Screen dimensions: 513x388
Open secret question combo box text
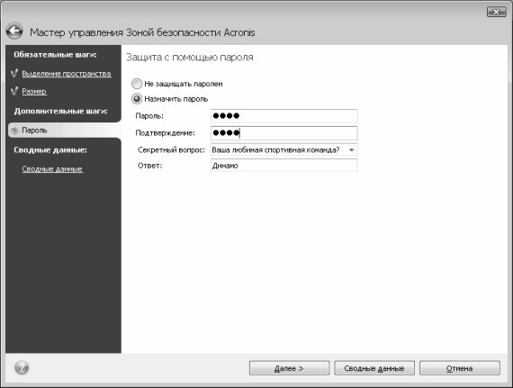click(x=284, y=150)
